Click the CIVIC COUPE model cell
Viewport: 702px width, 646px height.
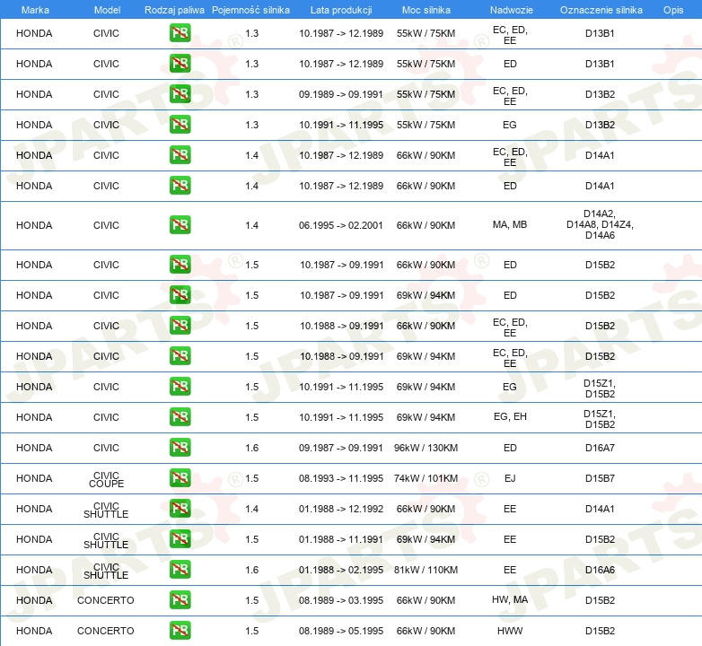coord(106,479)
